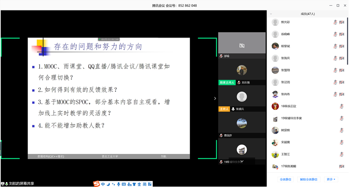Click 树袋熊's muted microphone icon
This screenshot has width=349, height=187.
(x=342, y=130)
